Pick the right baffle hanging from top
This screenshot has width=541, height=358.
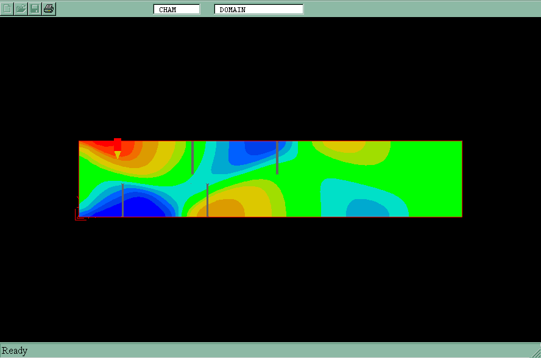tap(277, 158)
